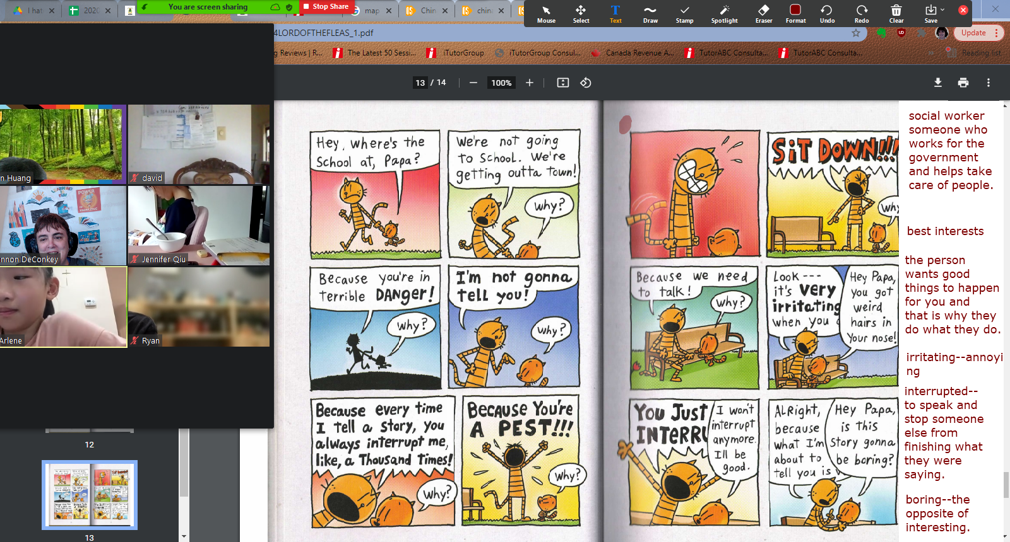Open PDF viewer more actions menu
The width and height of the screenshot is (1010, 542).
point(989,83)
